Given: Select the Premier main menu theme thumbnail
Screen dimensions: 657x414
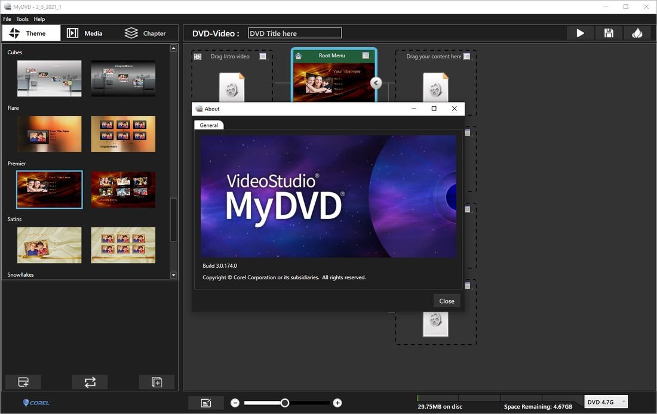Looking at the screenshot, I should 50,190.
